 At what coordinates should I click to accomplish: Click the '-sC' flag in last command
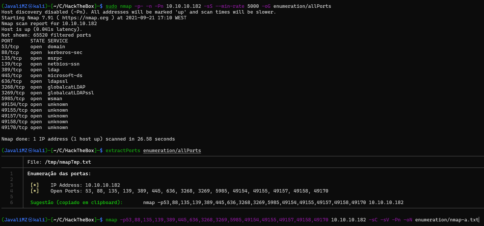point(373,220)
